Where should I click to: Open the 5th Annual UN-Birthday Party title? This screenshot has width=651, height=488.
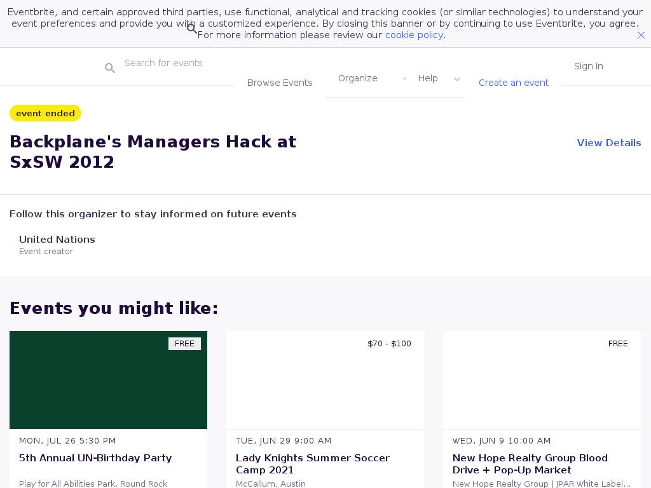click(x=95, y=458)
